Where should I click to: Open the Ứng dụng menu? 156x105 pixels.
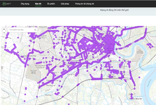click(25, 4)
